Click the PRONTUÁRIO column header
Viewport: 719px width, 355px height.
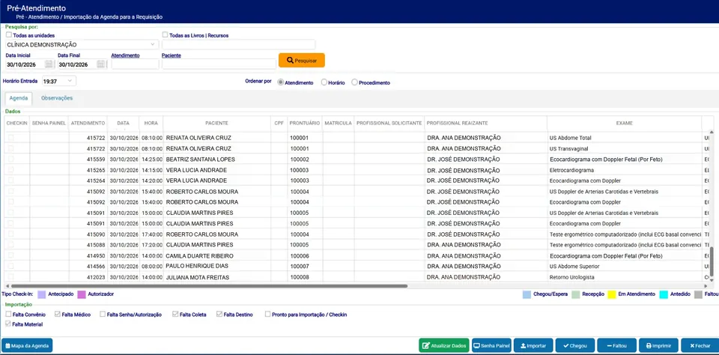[x=305, y=123]
